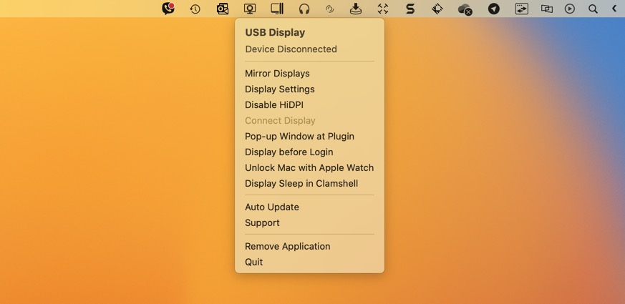Click the play circle icon in menu bar

point(570,9)
